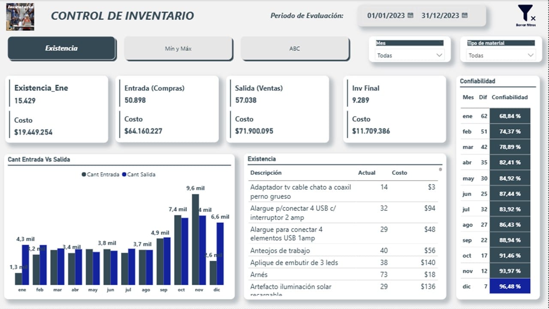
Task: Edit the 01/01/2023 start date field
Action: coord(386,15)
